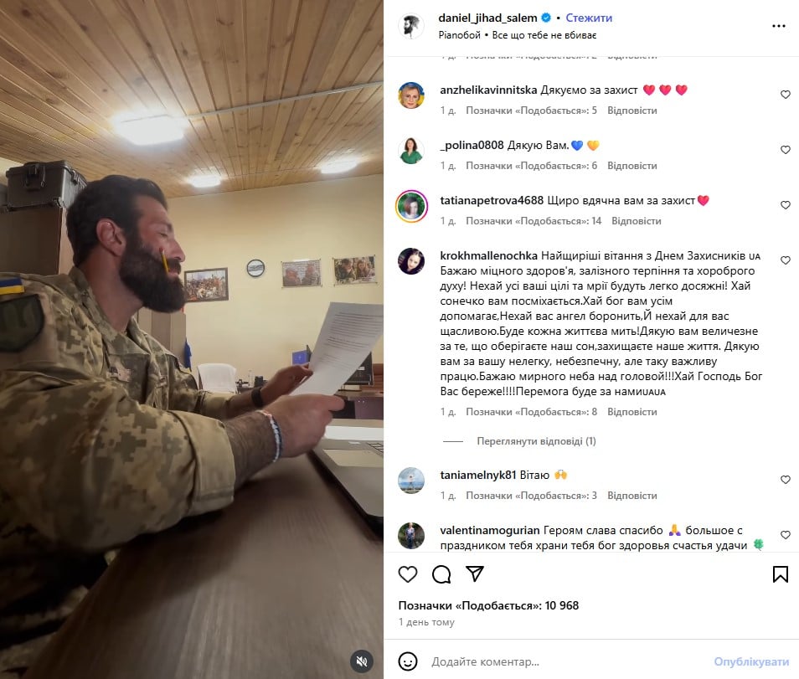
Task: Open emoji picker in comment field
Action: pyautogui.click(x=408, y=661)
